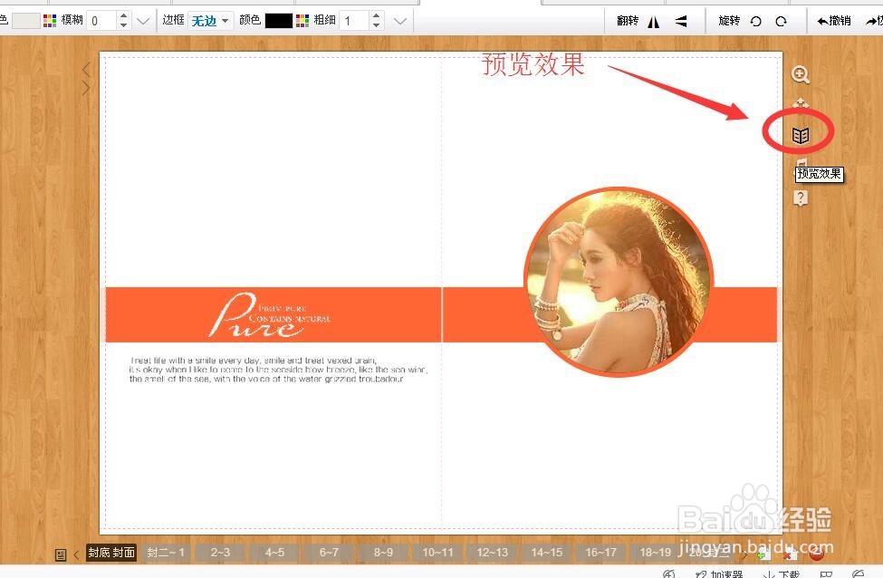Open the help question mark icon

tap(801, 198)
